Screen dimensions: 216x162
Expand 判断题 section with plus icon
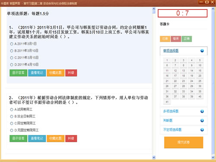coord(202,121)
